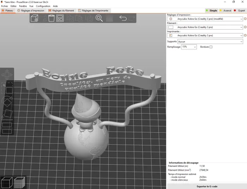Switch to Avancé mode
The image size is (247, 189).
pyautogui.click(x=225, y=11)
